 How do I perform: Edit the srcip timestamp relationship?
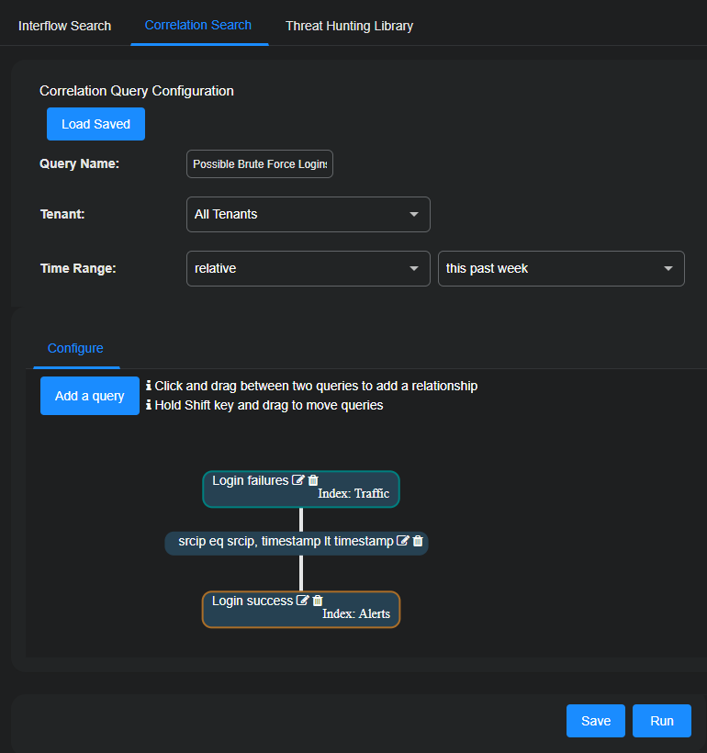click(402, 542)
